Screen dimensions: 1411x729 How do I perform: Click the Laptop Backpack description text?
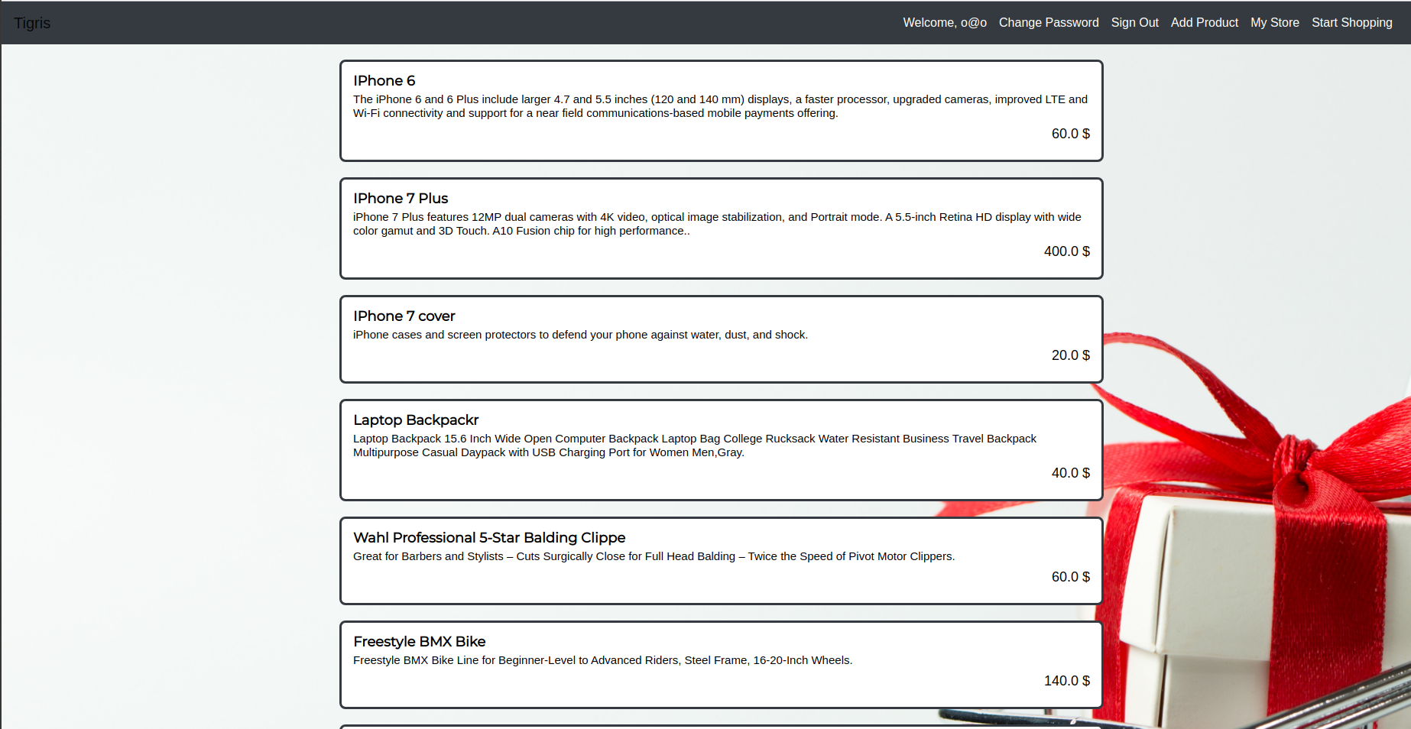click(x=695, y=446)
